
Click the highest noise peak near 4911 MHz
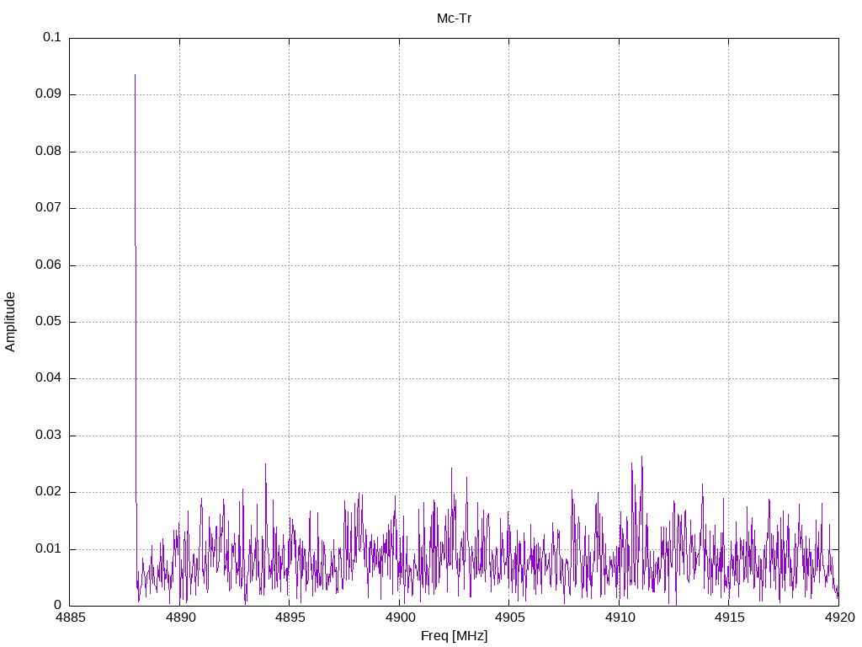(641, 457)
